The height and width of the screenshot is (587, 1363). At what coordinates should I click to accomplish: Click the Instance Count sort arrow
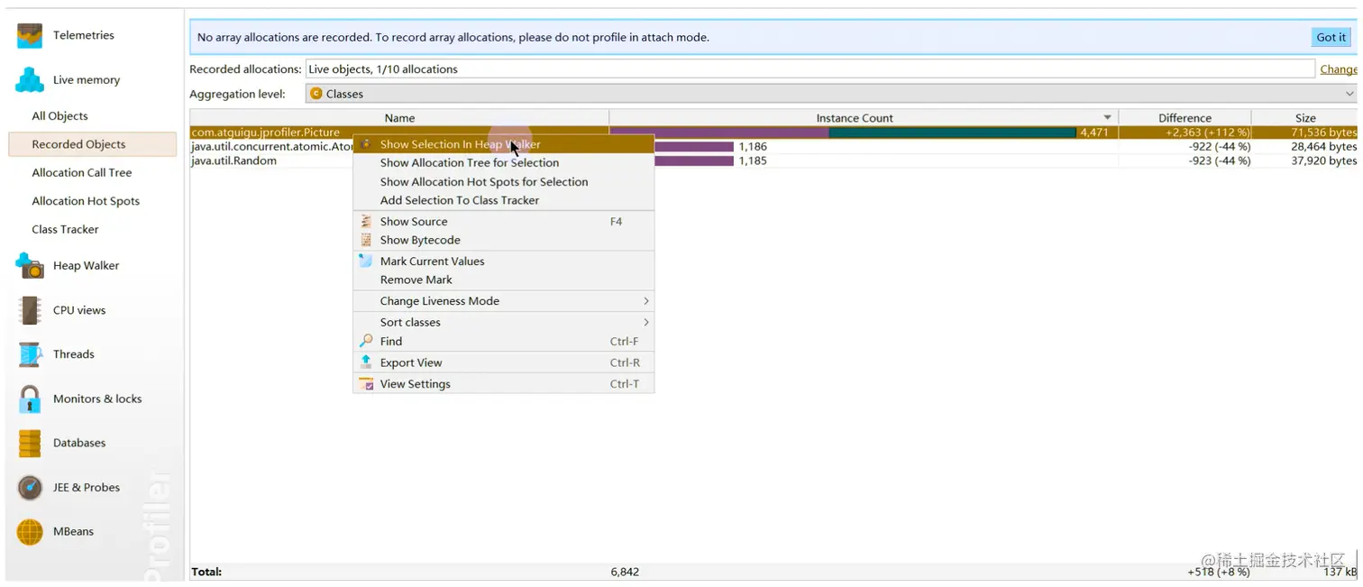tap(1108, 118)
